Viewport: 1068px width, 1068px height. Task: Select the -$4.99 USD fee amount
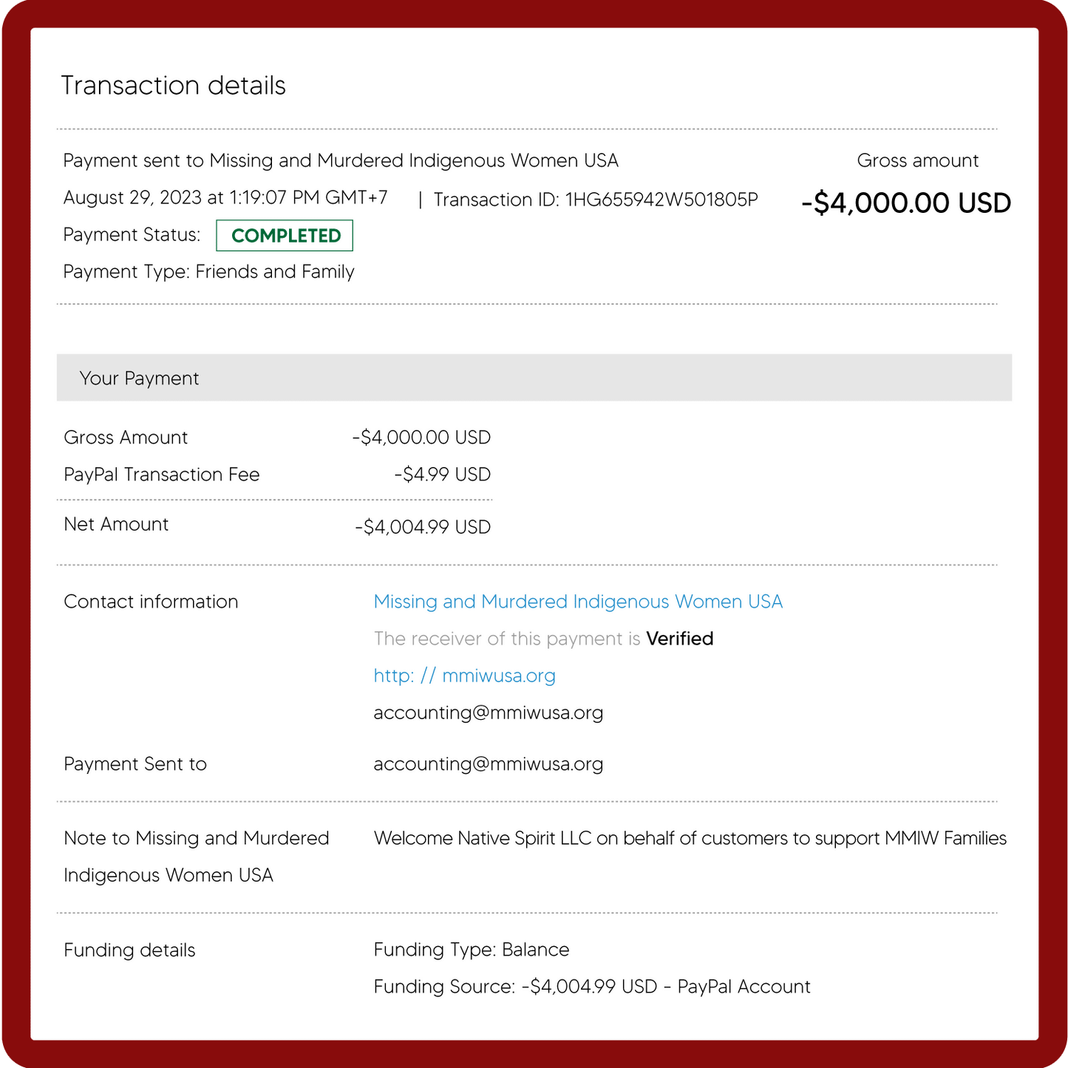[442, 475]
